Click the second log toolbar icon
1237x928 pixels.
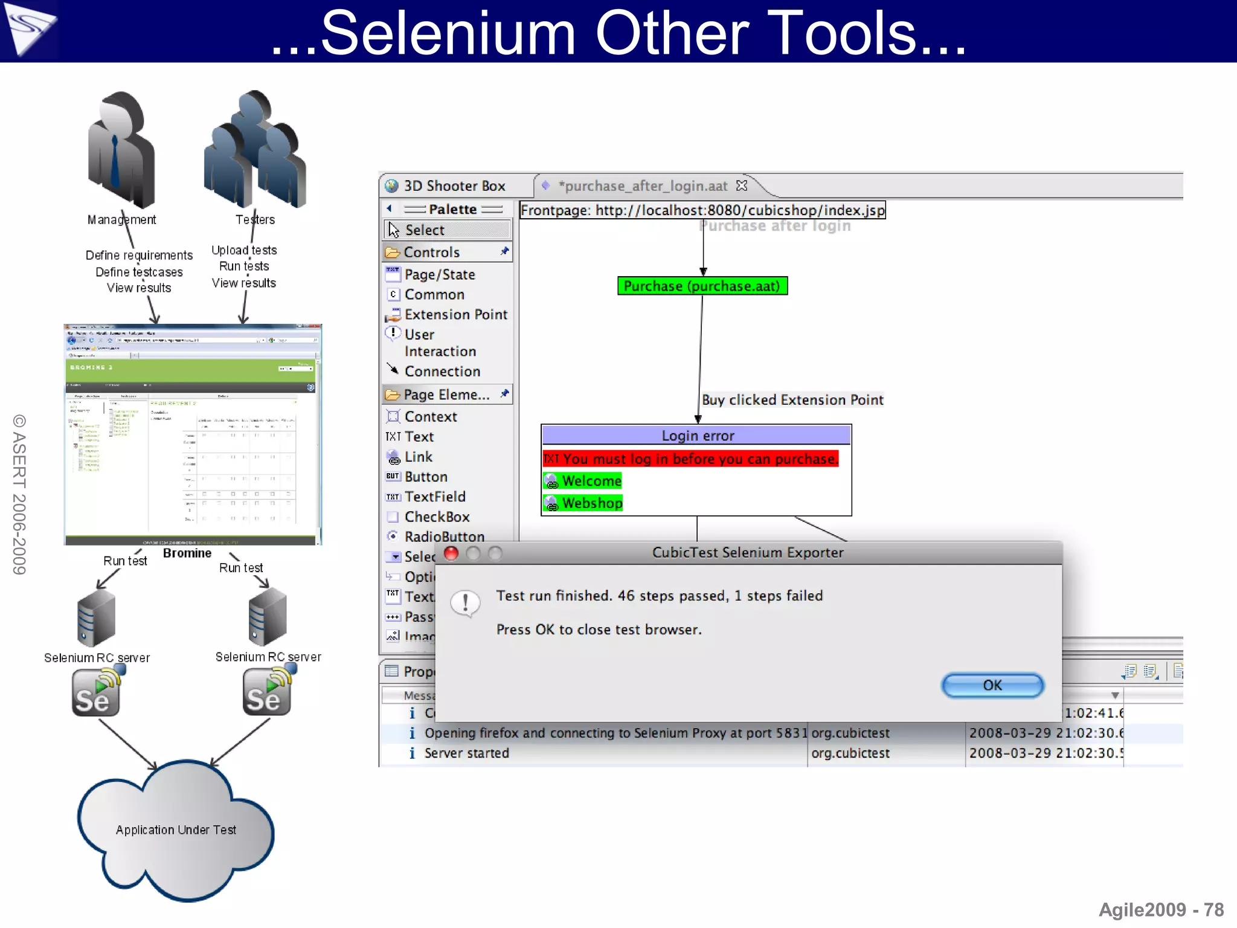click(1151, 671)
